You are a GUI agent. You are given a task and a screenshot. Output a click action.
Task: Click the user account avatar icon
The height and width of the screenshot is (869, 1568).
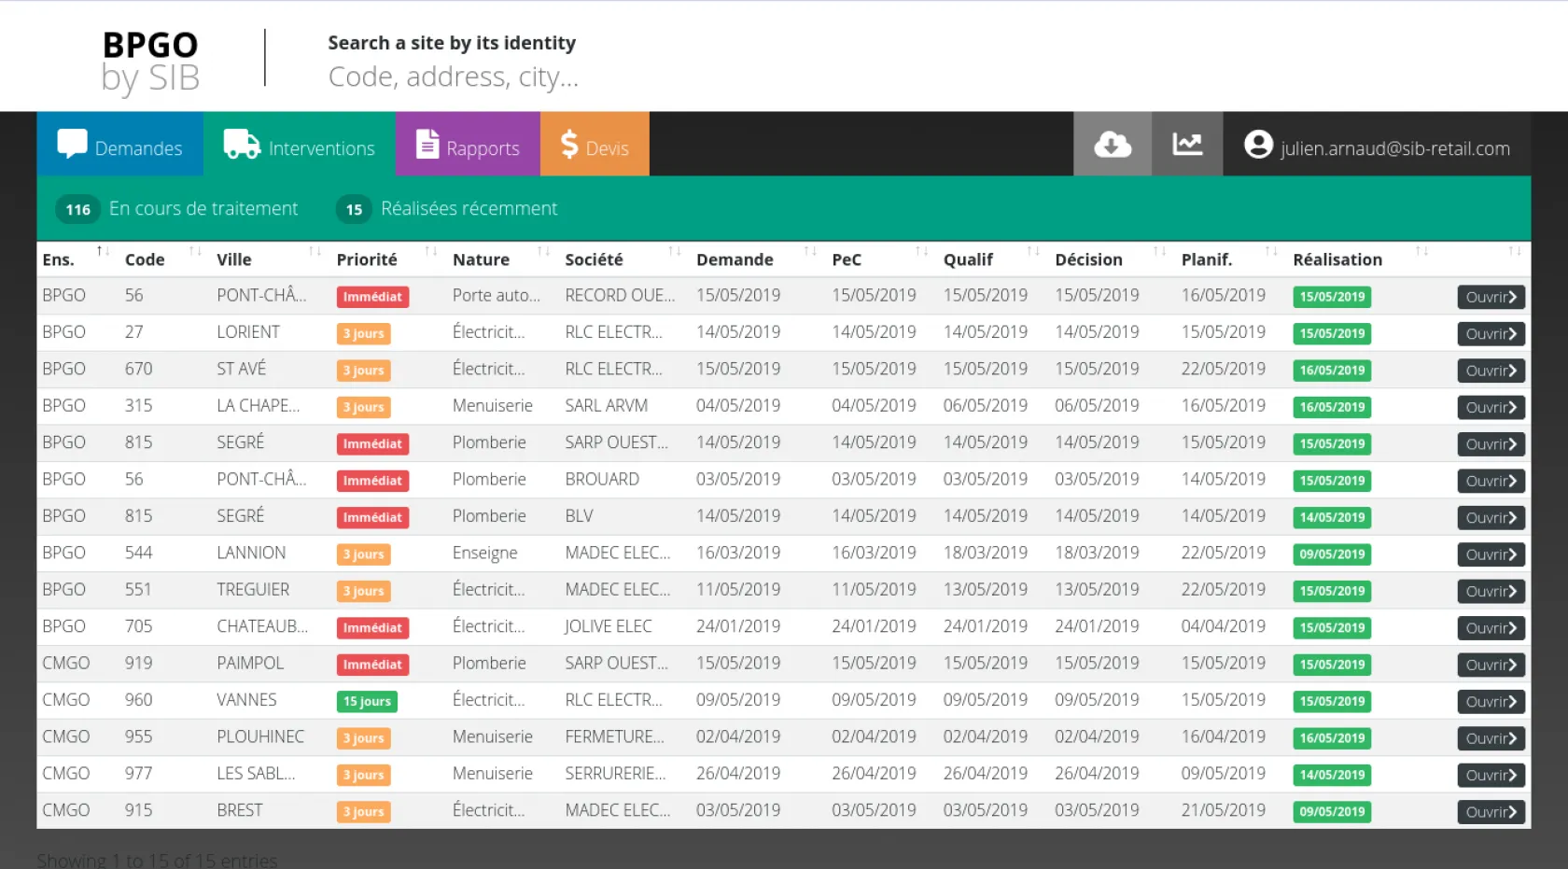1258,145
